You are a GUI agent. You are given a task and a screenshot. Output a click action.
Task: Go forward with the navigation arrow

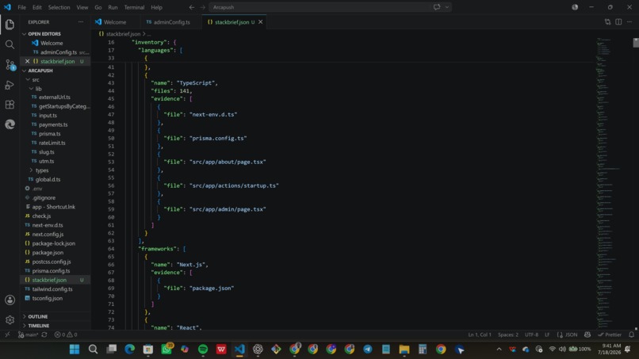(x=202, y=7)
